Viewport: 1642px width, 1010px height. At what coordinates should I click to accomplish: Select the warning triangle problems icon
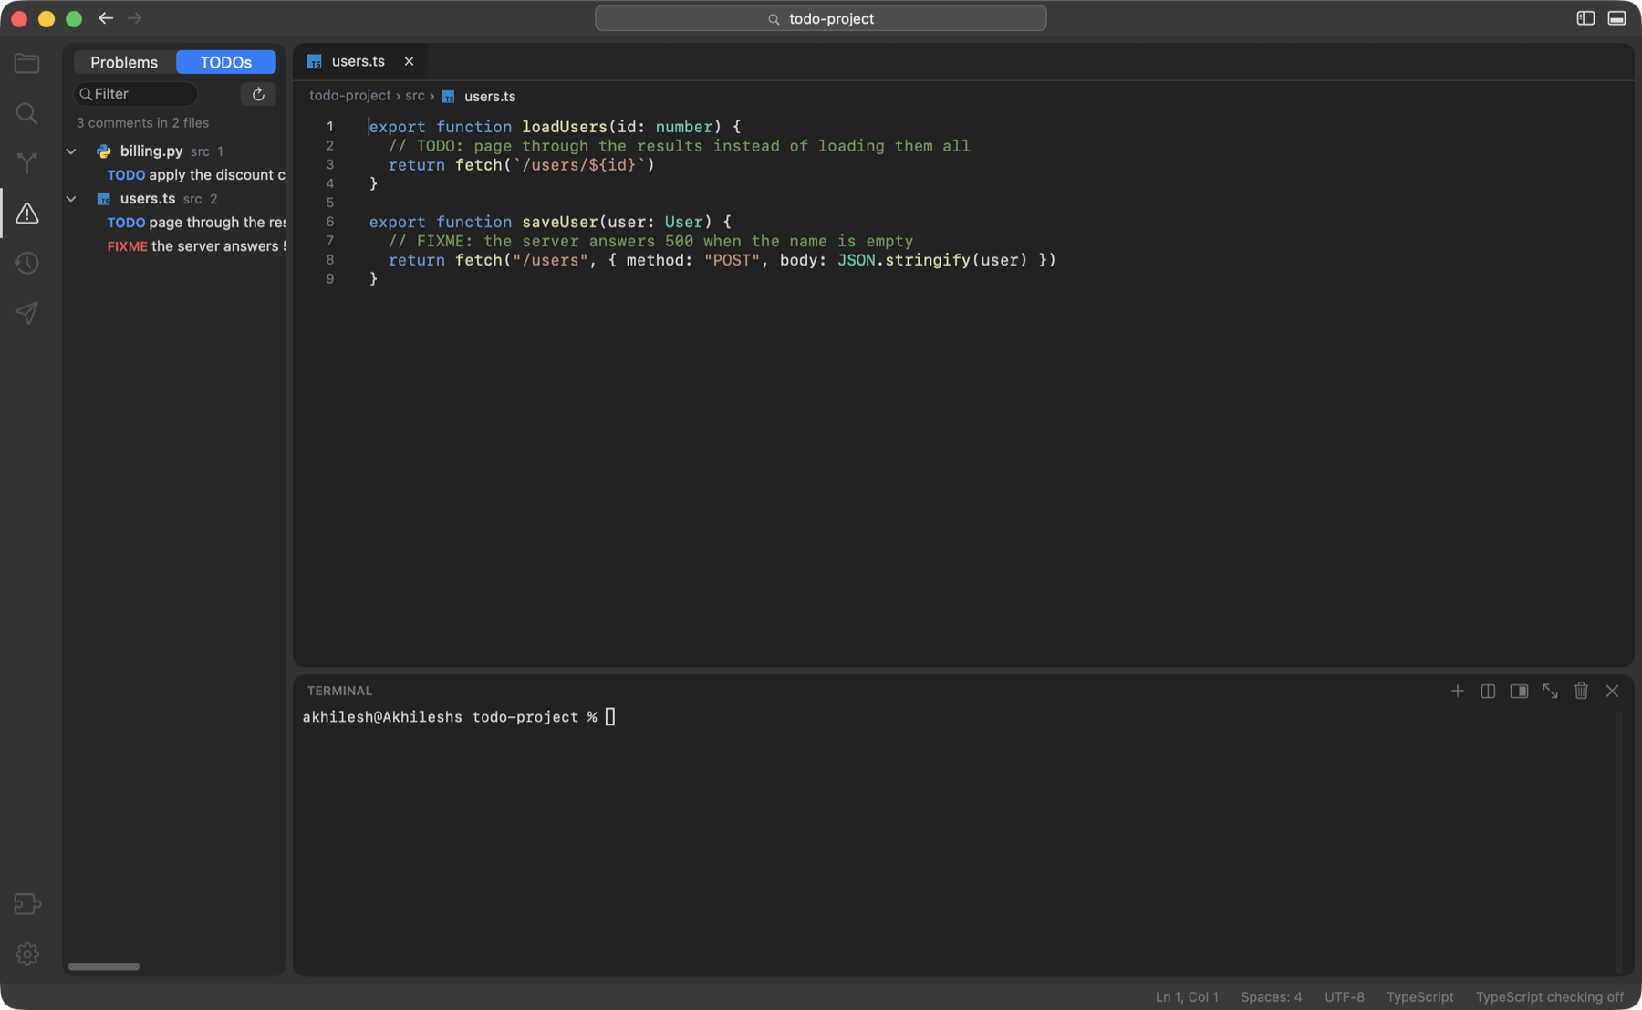27,213
